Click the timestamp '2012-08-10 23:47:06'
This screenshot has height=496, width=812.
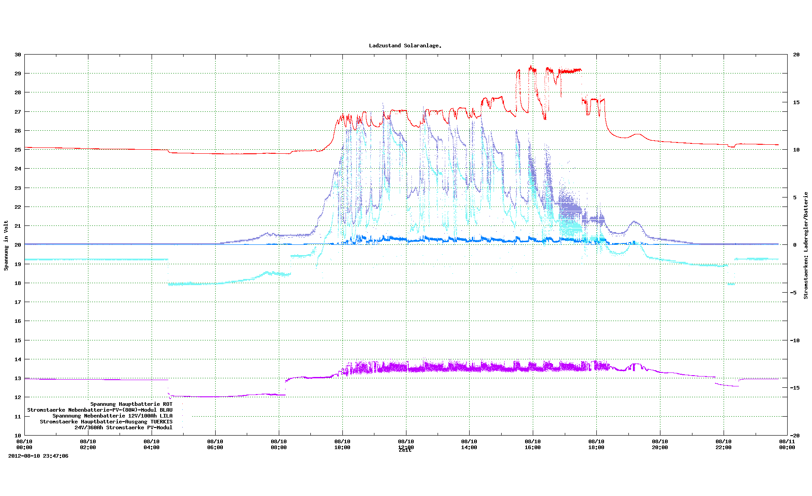tap(38, 456)
